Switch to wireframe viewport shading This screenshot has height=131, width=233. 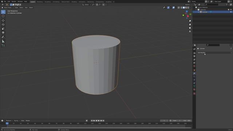pyautogui.click(x=181, y=8)
